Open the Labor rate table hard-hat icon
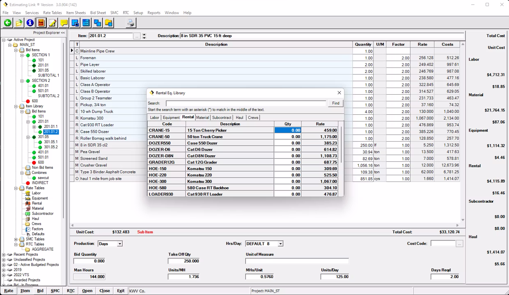Image resolution: width=509 pixels, height=295 pixels. point(28,193)
